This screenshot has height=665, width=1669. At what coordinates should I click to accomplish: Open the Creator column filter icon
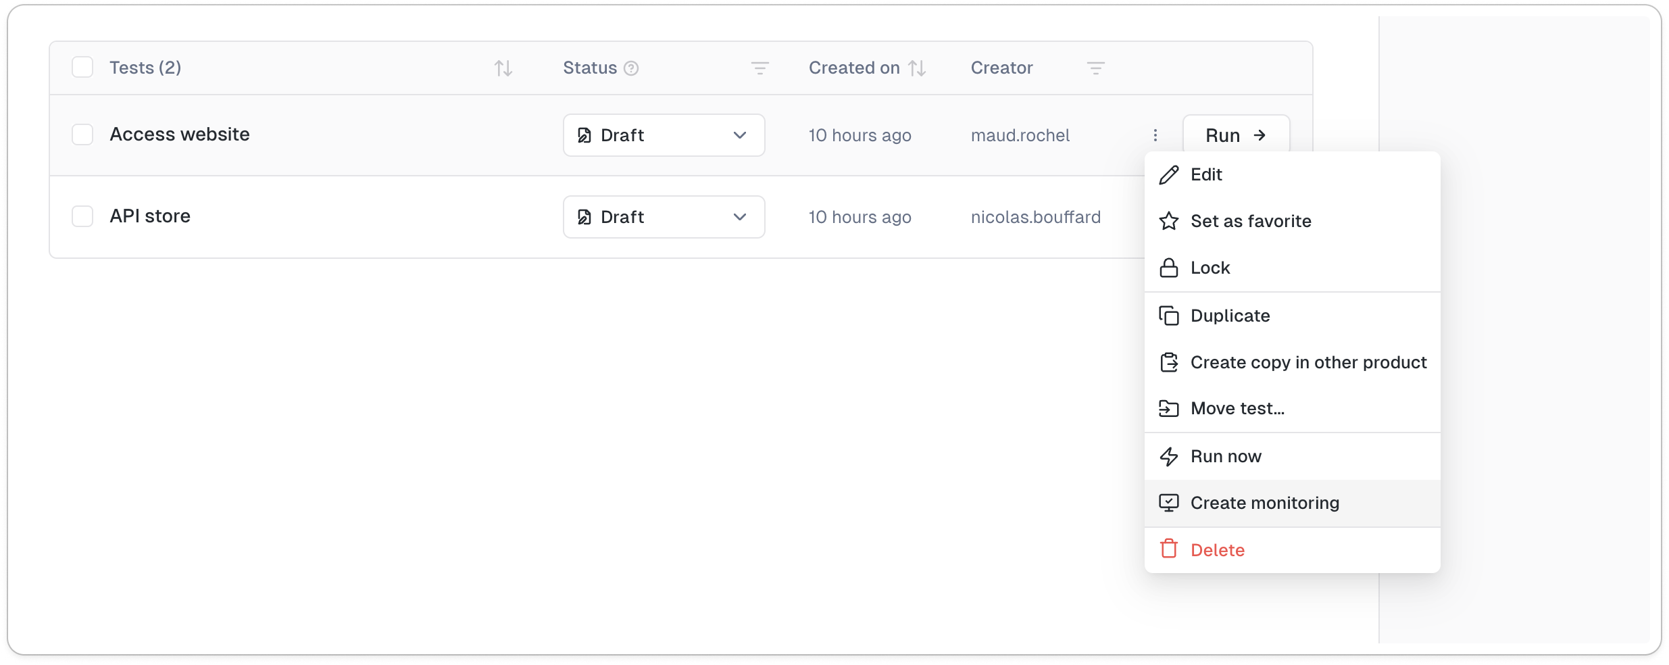click(x=1095, y=68)
